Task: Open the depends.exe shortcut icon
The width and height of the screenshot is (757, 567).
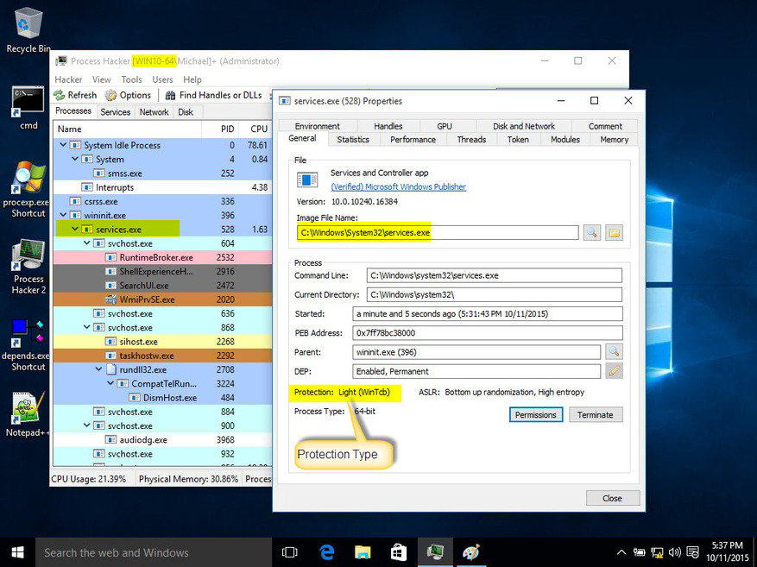Action: (28, 333)
